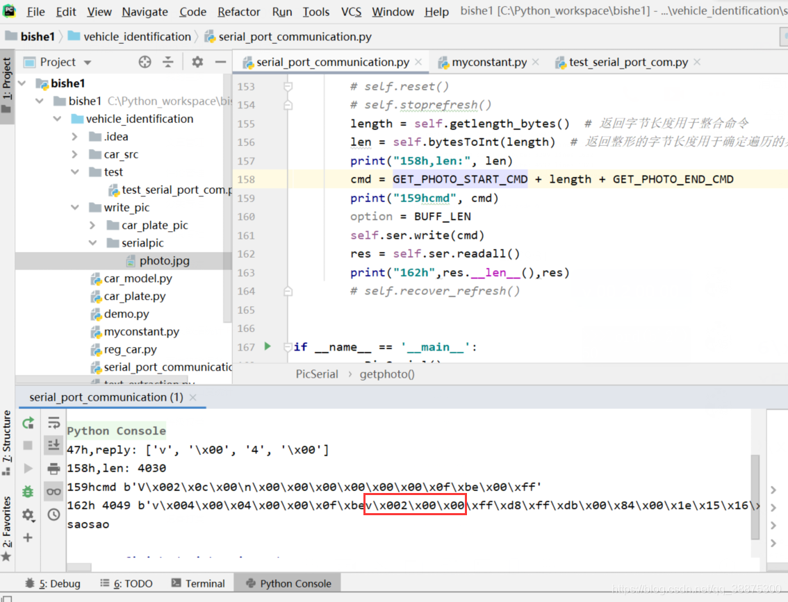Expand the .idea folder
Screen dimensions: 788x602
click(x=75, y=137)
